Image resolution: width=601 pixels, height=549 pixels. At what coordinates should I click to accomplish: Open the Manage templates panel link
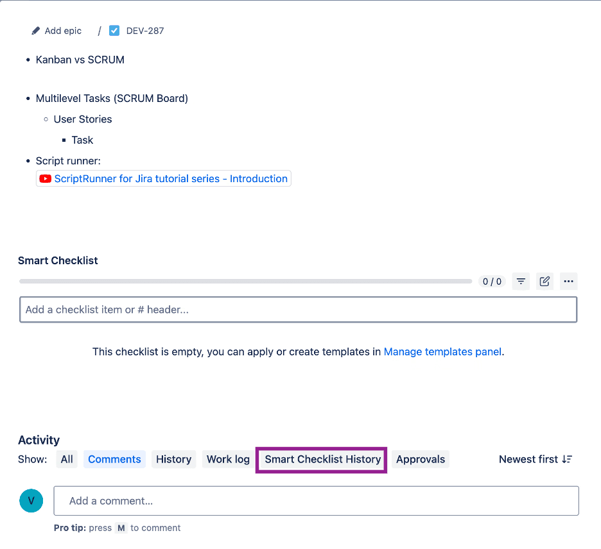tap(442, 351)
